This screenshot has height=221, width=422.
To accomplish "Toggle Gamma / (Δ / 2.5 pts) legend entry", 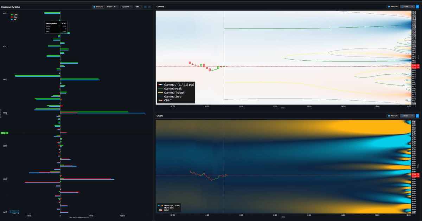I will tap(176, 85).
